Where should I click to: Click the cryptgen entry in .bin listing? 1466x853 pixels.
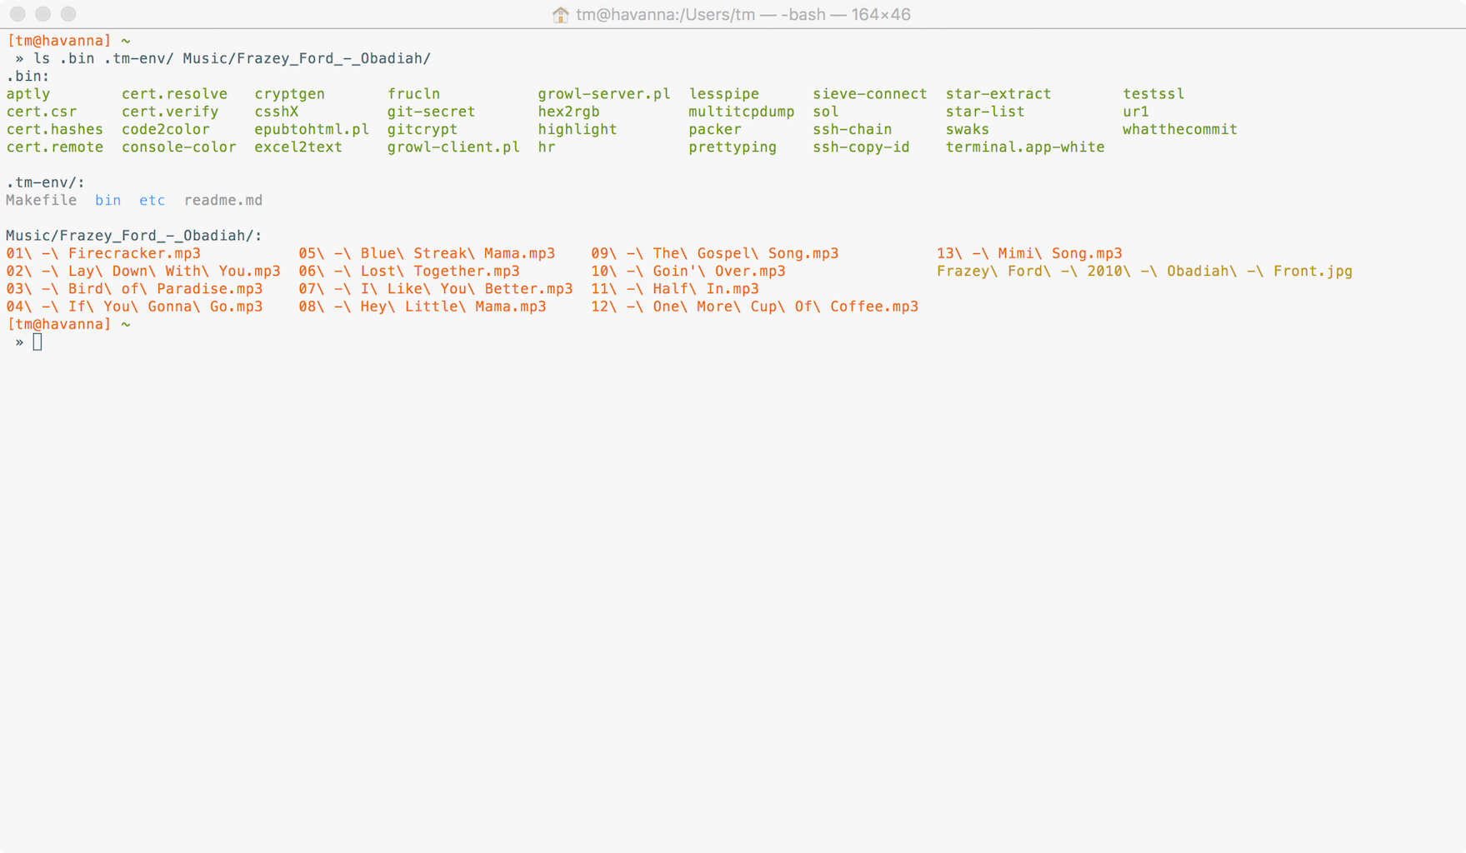[288, 93]
